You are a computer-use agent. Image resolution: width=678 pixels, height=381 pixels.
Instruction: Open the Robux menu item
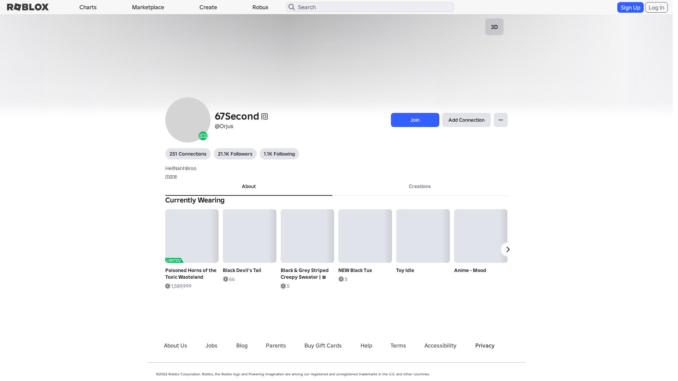coord(260,7)
